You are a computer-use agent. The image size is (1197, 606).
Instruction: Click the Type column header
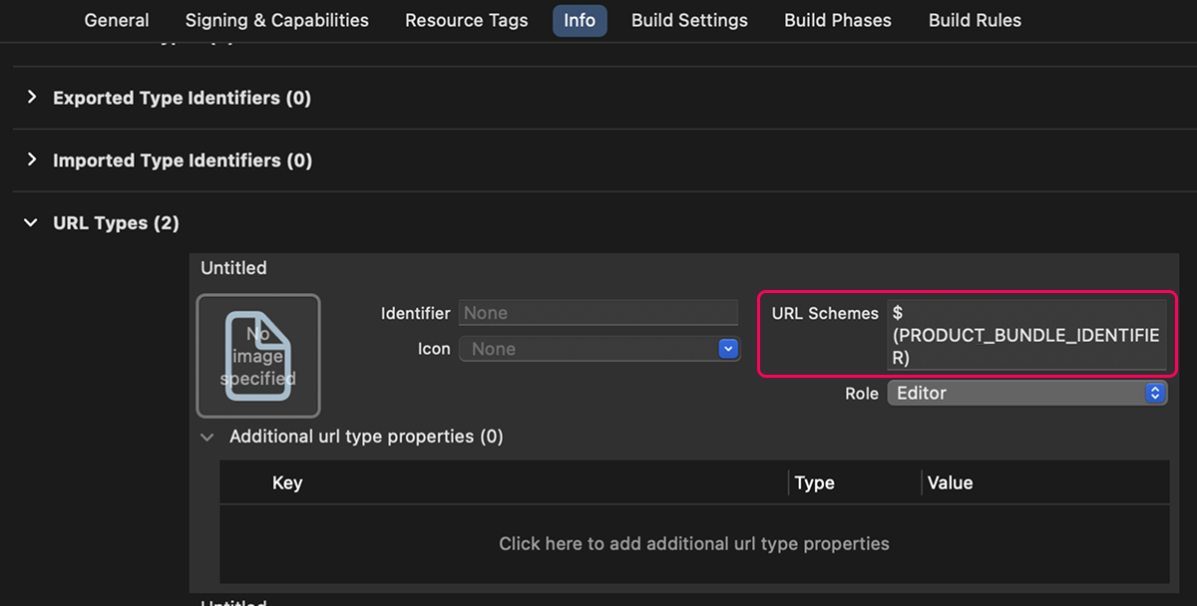pyautogui.click(x=814, y=482)
